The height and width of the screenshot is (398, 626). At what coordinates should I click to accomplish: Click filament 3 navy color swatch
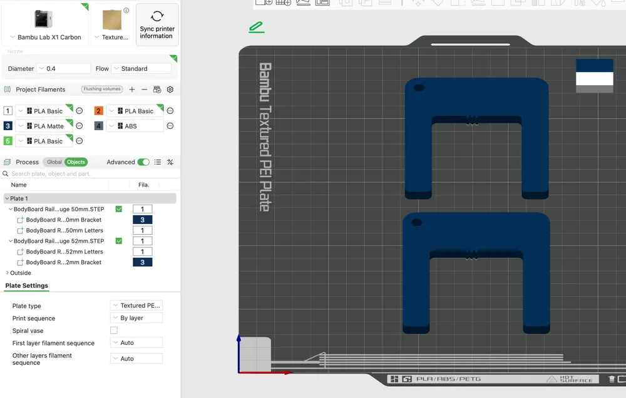(x=8, y=126)
